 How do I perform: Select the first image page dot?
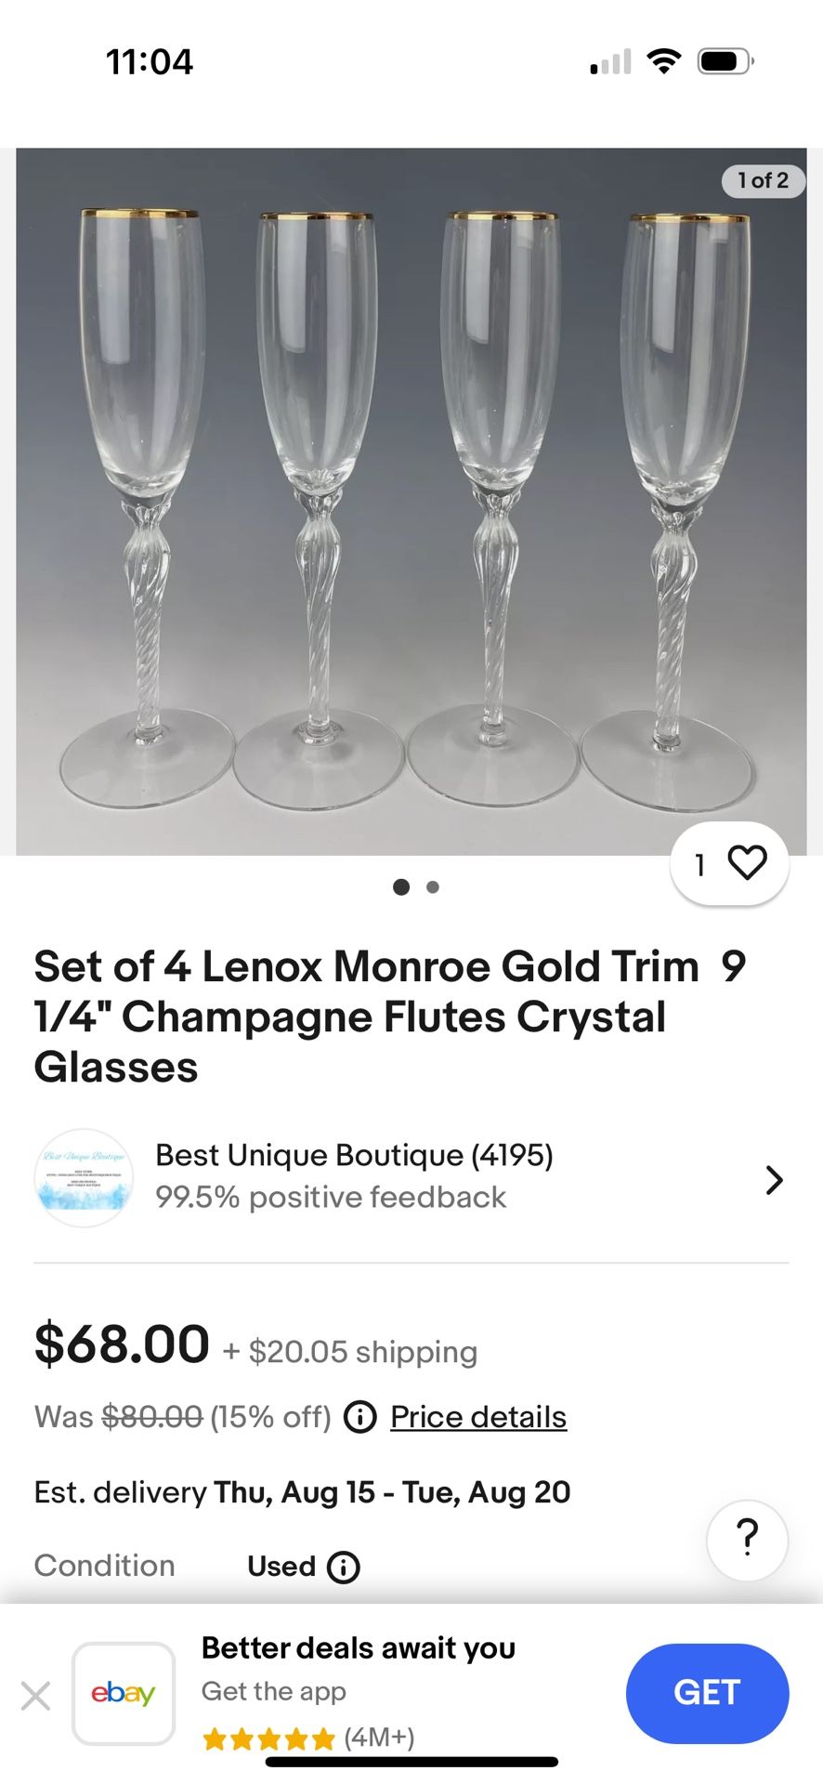click(401, 887)
